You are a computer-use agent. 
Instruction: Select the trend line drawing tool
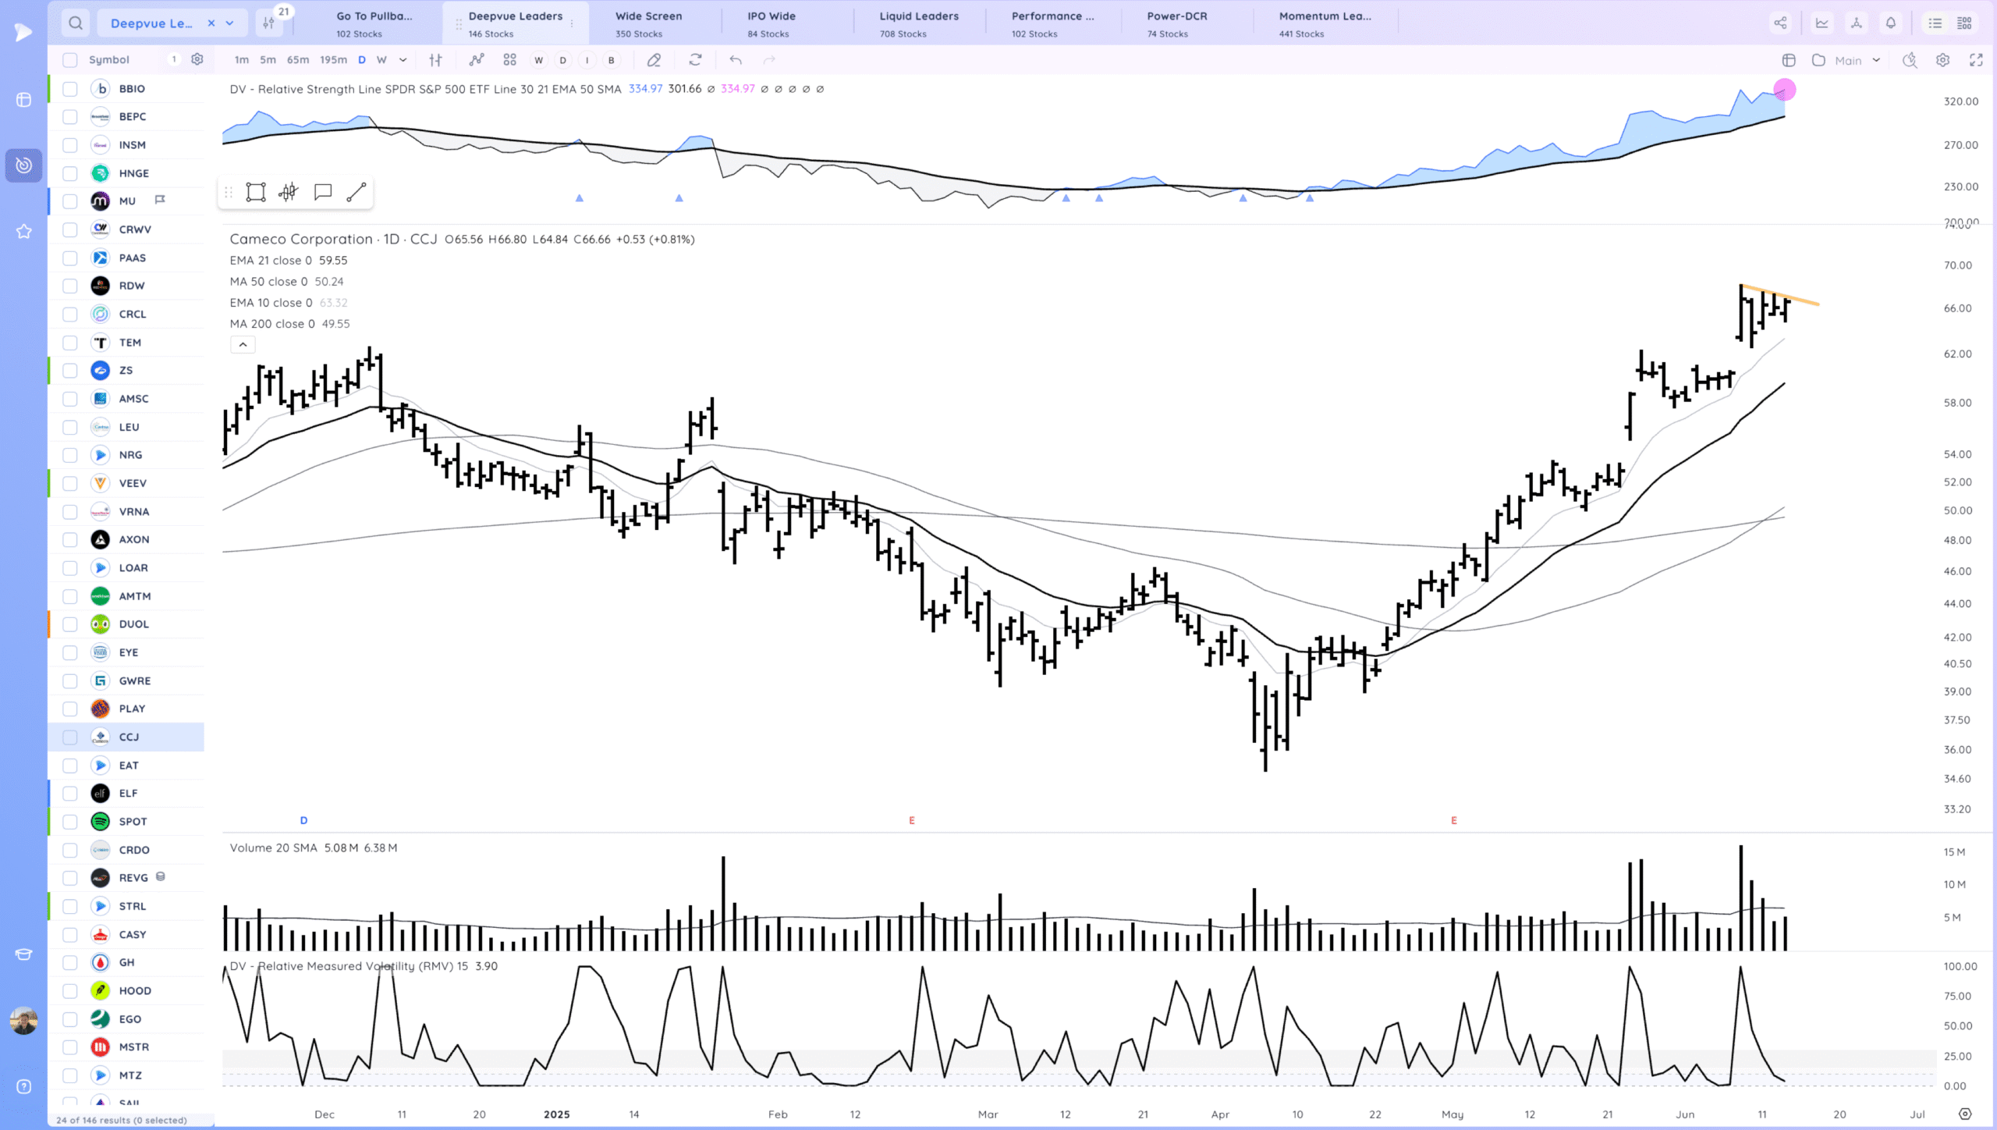356,193
